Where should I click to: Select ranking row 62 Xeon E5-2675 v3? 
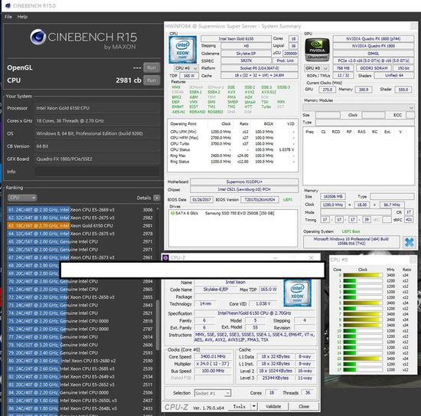tap(80, 218)
